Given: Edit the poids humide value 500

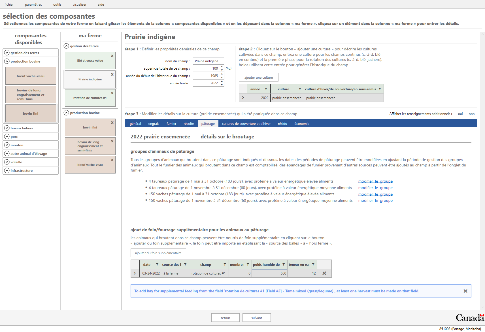Looking at the screenshot, I should 269,273.
